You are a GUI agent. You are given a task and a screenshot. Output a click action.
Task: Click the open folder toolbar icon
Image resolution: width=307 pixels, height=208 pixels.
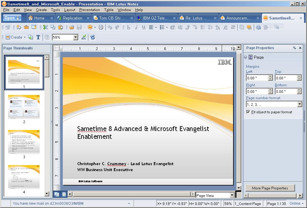click(x=72, y=27)
